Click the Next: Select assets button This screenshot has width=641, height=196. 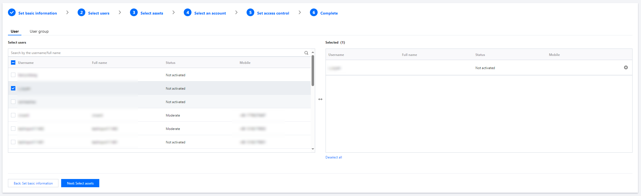(x=80, y=183)
